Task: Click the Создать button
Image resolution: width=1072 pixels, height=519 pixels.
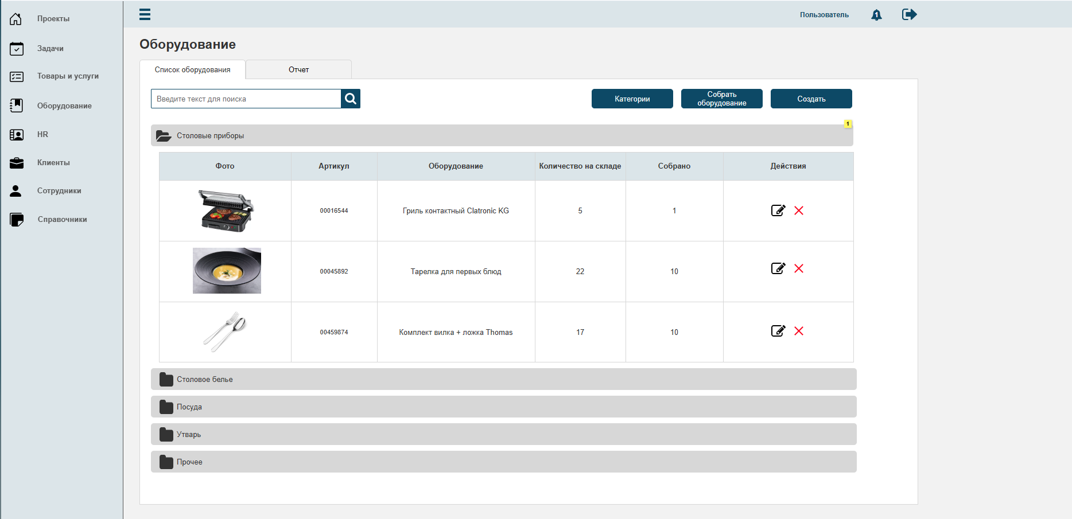Action: (811, 99)
